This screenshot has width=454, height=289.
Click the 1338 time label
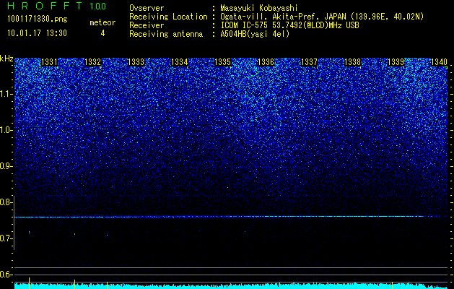[353, 61]
